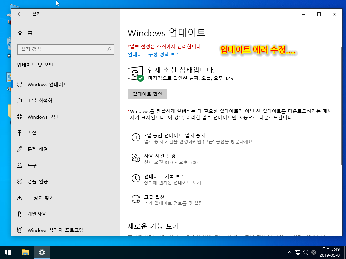Select Windows 보안 in the sidebar

tap(66, 117)
